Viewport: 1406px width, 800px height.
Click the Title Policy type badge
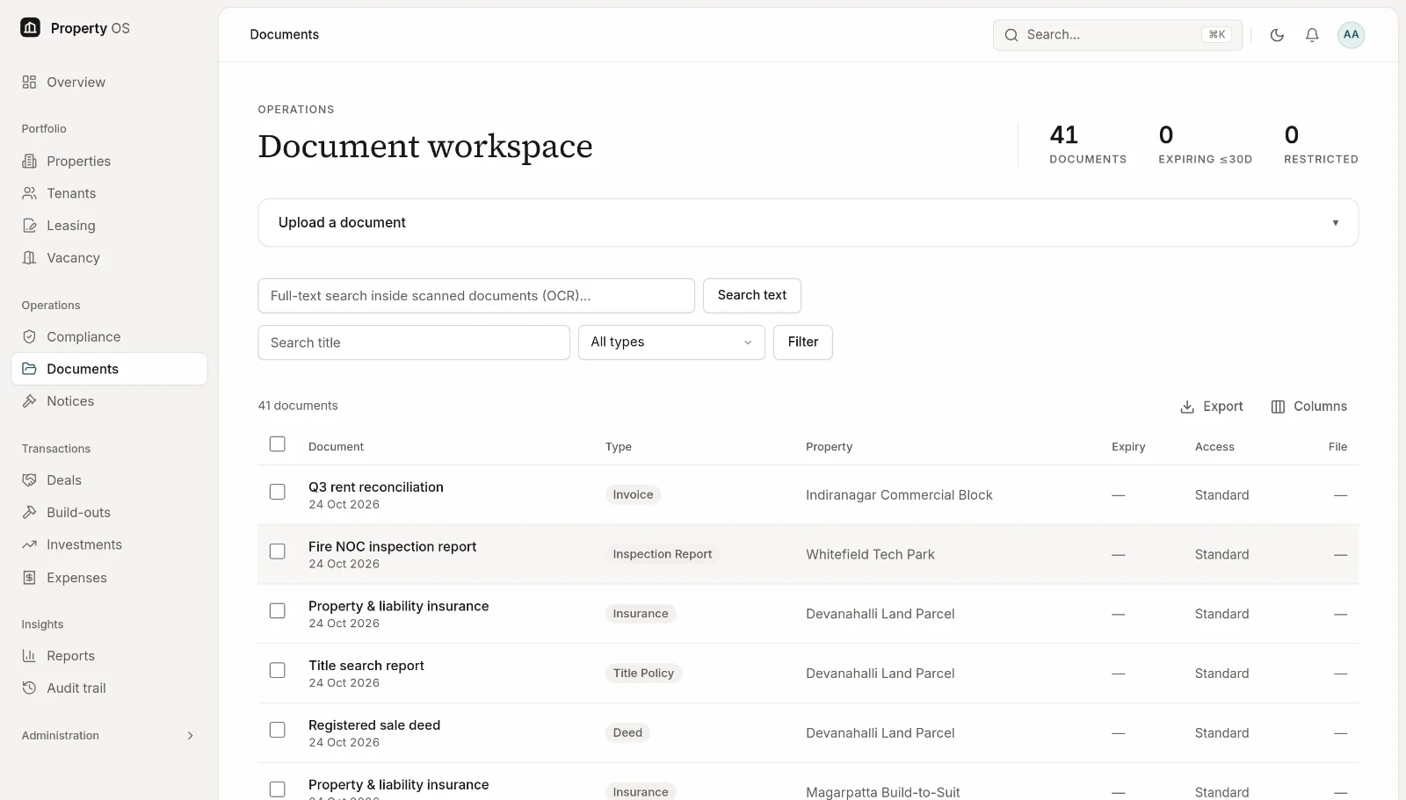[x=643, y=674]
